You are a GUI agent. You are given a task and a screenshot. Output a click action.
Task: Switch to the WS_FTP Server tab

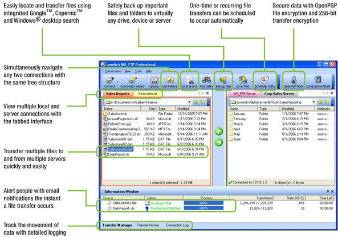tap(245, 94)
